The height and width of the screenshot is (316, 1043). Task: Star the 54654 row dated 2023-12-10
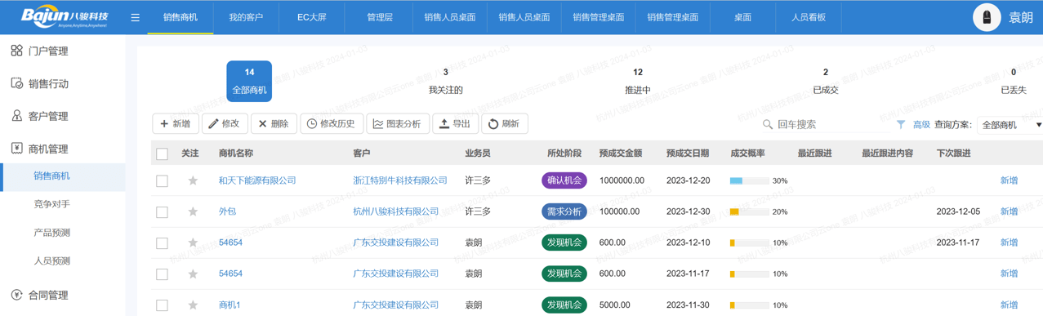pyautogui.click(x=193, y=243)
